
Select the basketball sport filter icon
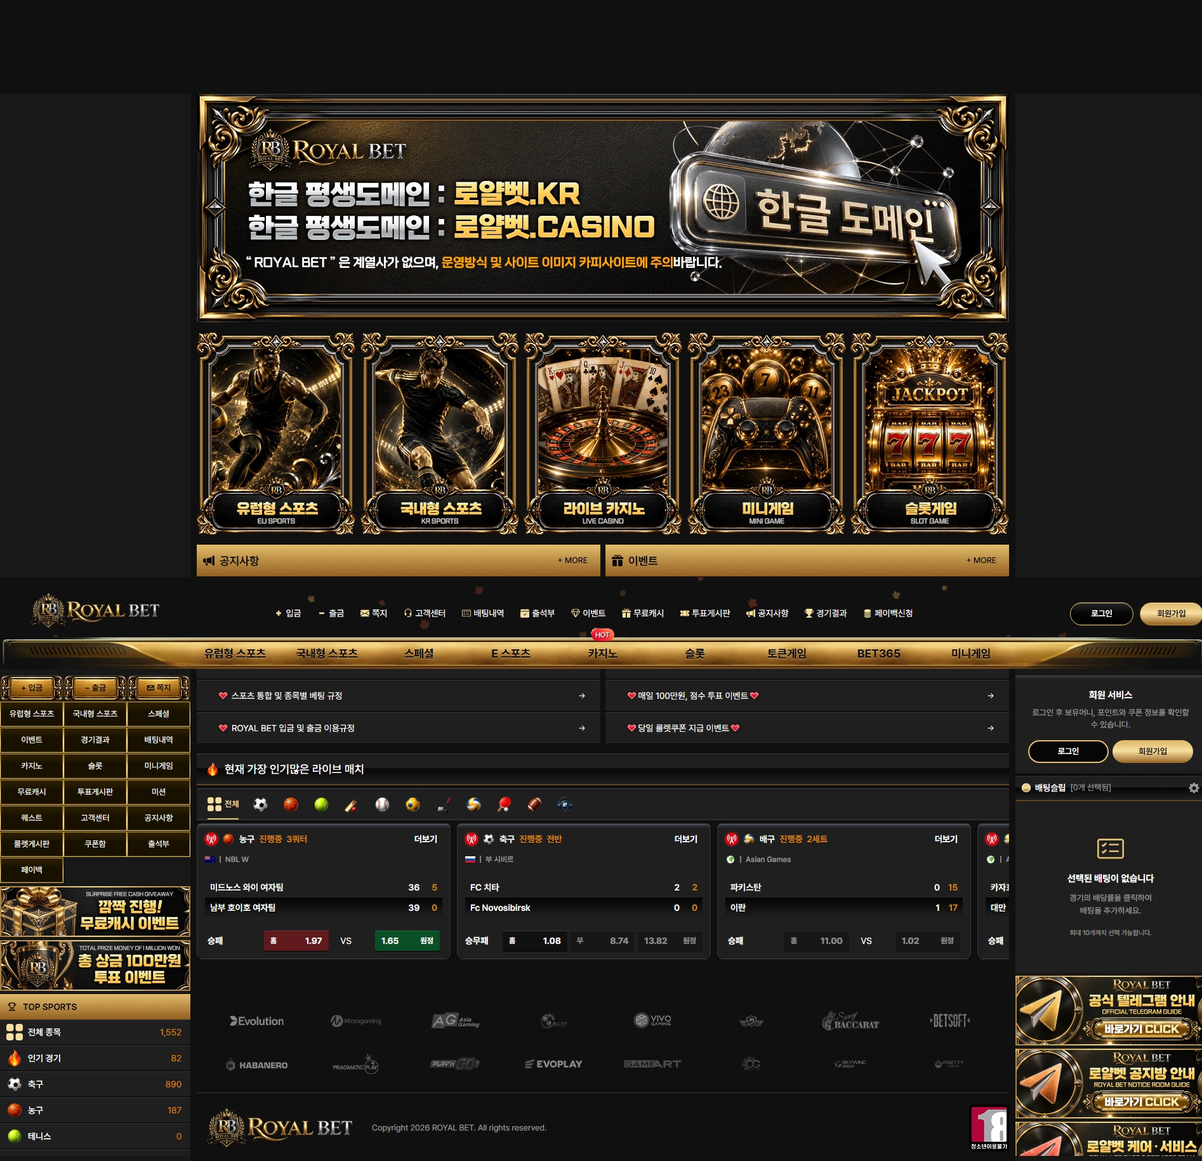click(291, 805)
